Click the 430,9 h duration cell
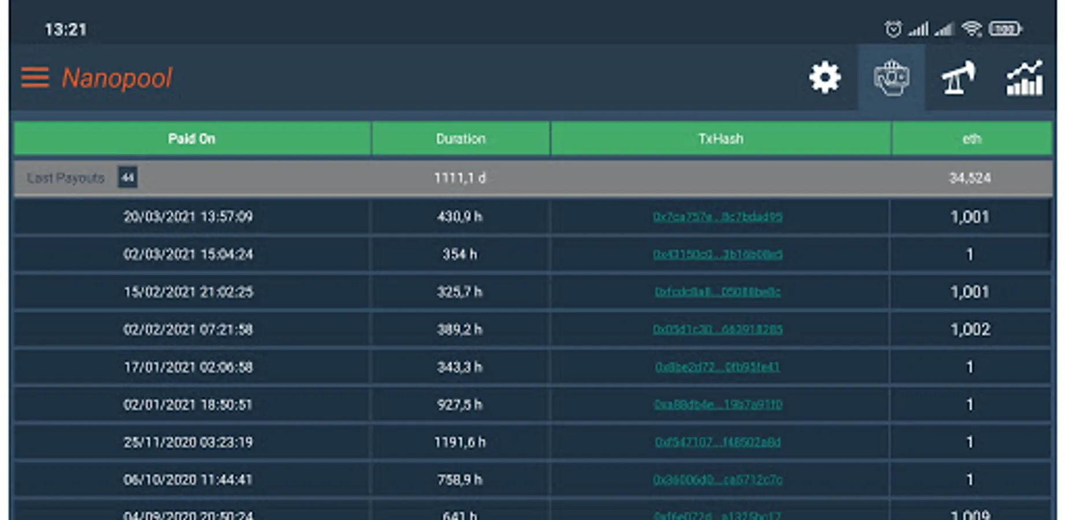This screenshot has width=1065, height=520. 460,217
